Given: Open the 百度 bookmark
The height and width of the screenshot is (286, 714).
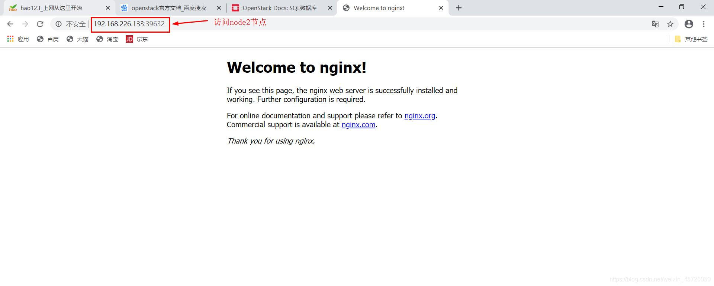Looking at the screenshot, I should [x=48, y=39].
